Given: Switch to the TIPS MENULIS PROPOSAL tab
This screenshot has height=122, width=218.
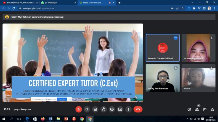Looking at the screenshot, I should (x=19, y=3).
